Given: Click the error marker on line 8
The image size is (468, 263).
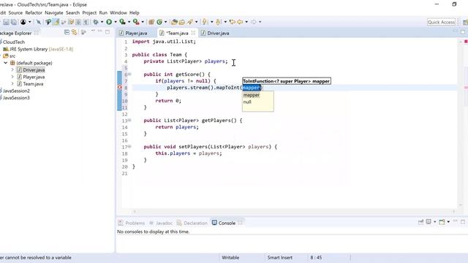Looking at the screenshot, I should click(119, 88).
